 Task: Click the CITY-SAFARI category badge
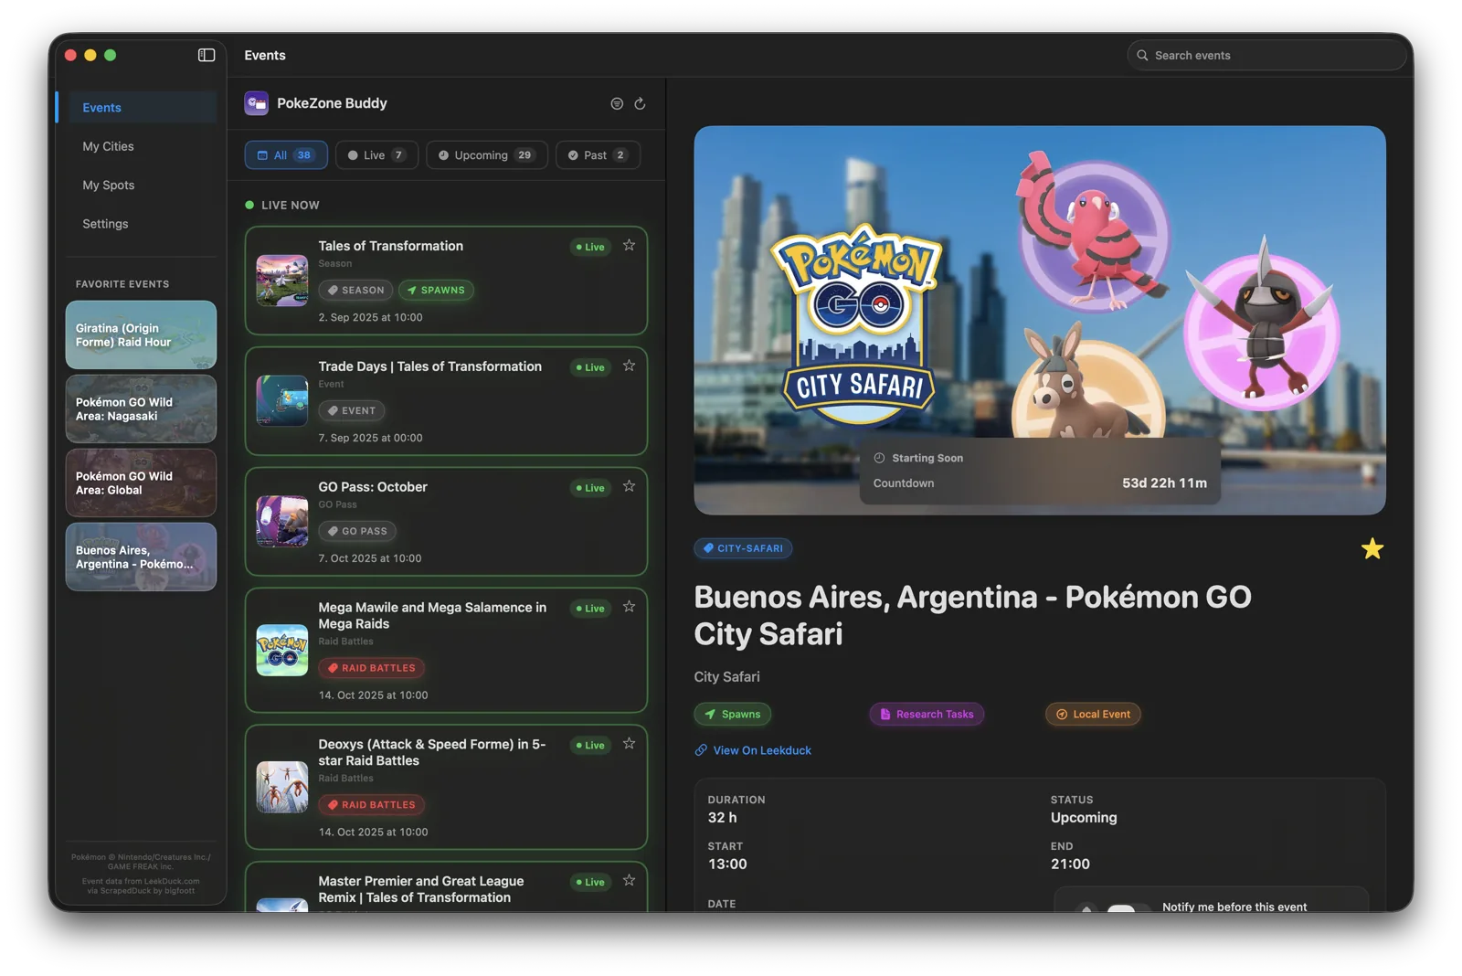(x=743, y=548)
